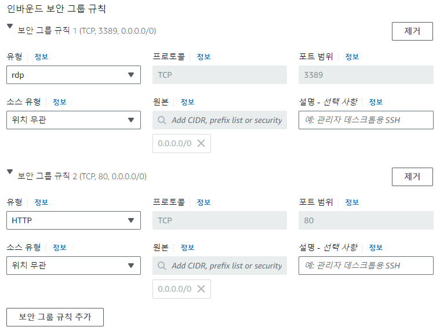This screenshot has width=440, height=334.
Task: Open 정보 link next to rule 2 포트 범위
Action: click(x=352, y=202)
